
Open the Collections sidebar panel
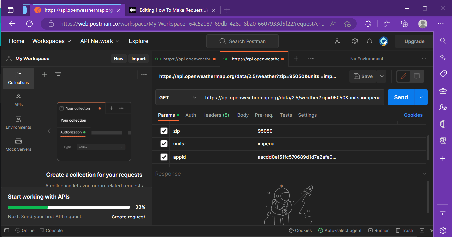coord(19,78)
